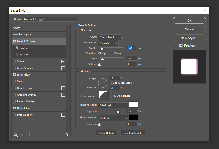Viewport: 219px width, 149px height.
Task: Open the Technique dropdown showing Smooth
Action: (x=108, y=43)
